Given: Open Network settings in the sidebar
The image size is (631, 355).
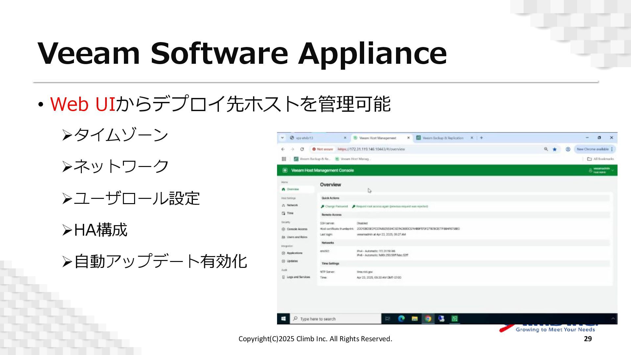Looking at the screenshot, I should [x=292, y=205].
